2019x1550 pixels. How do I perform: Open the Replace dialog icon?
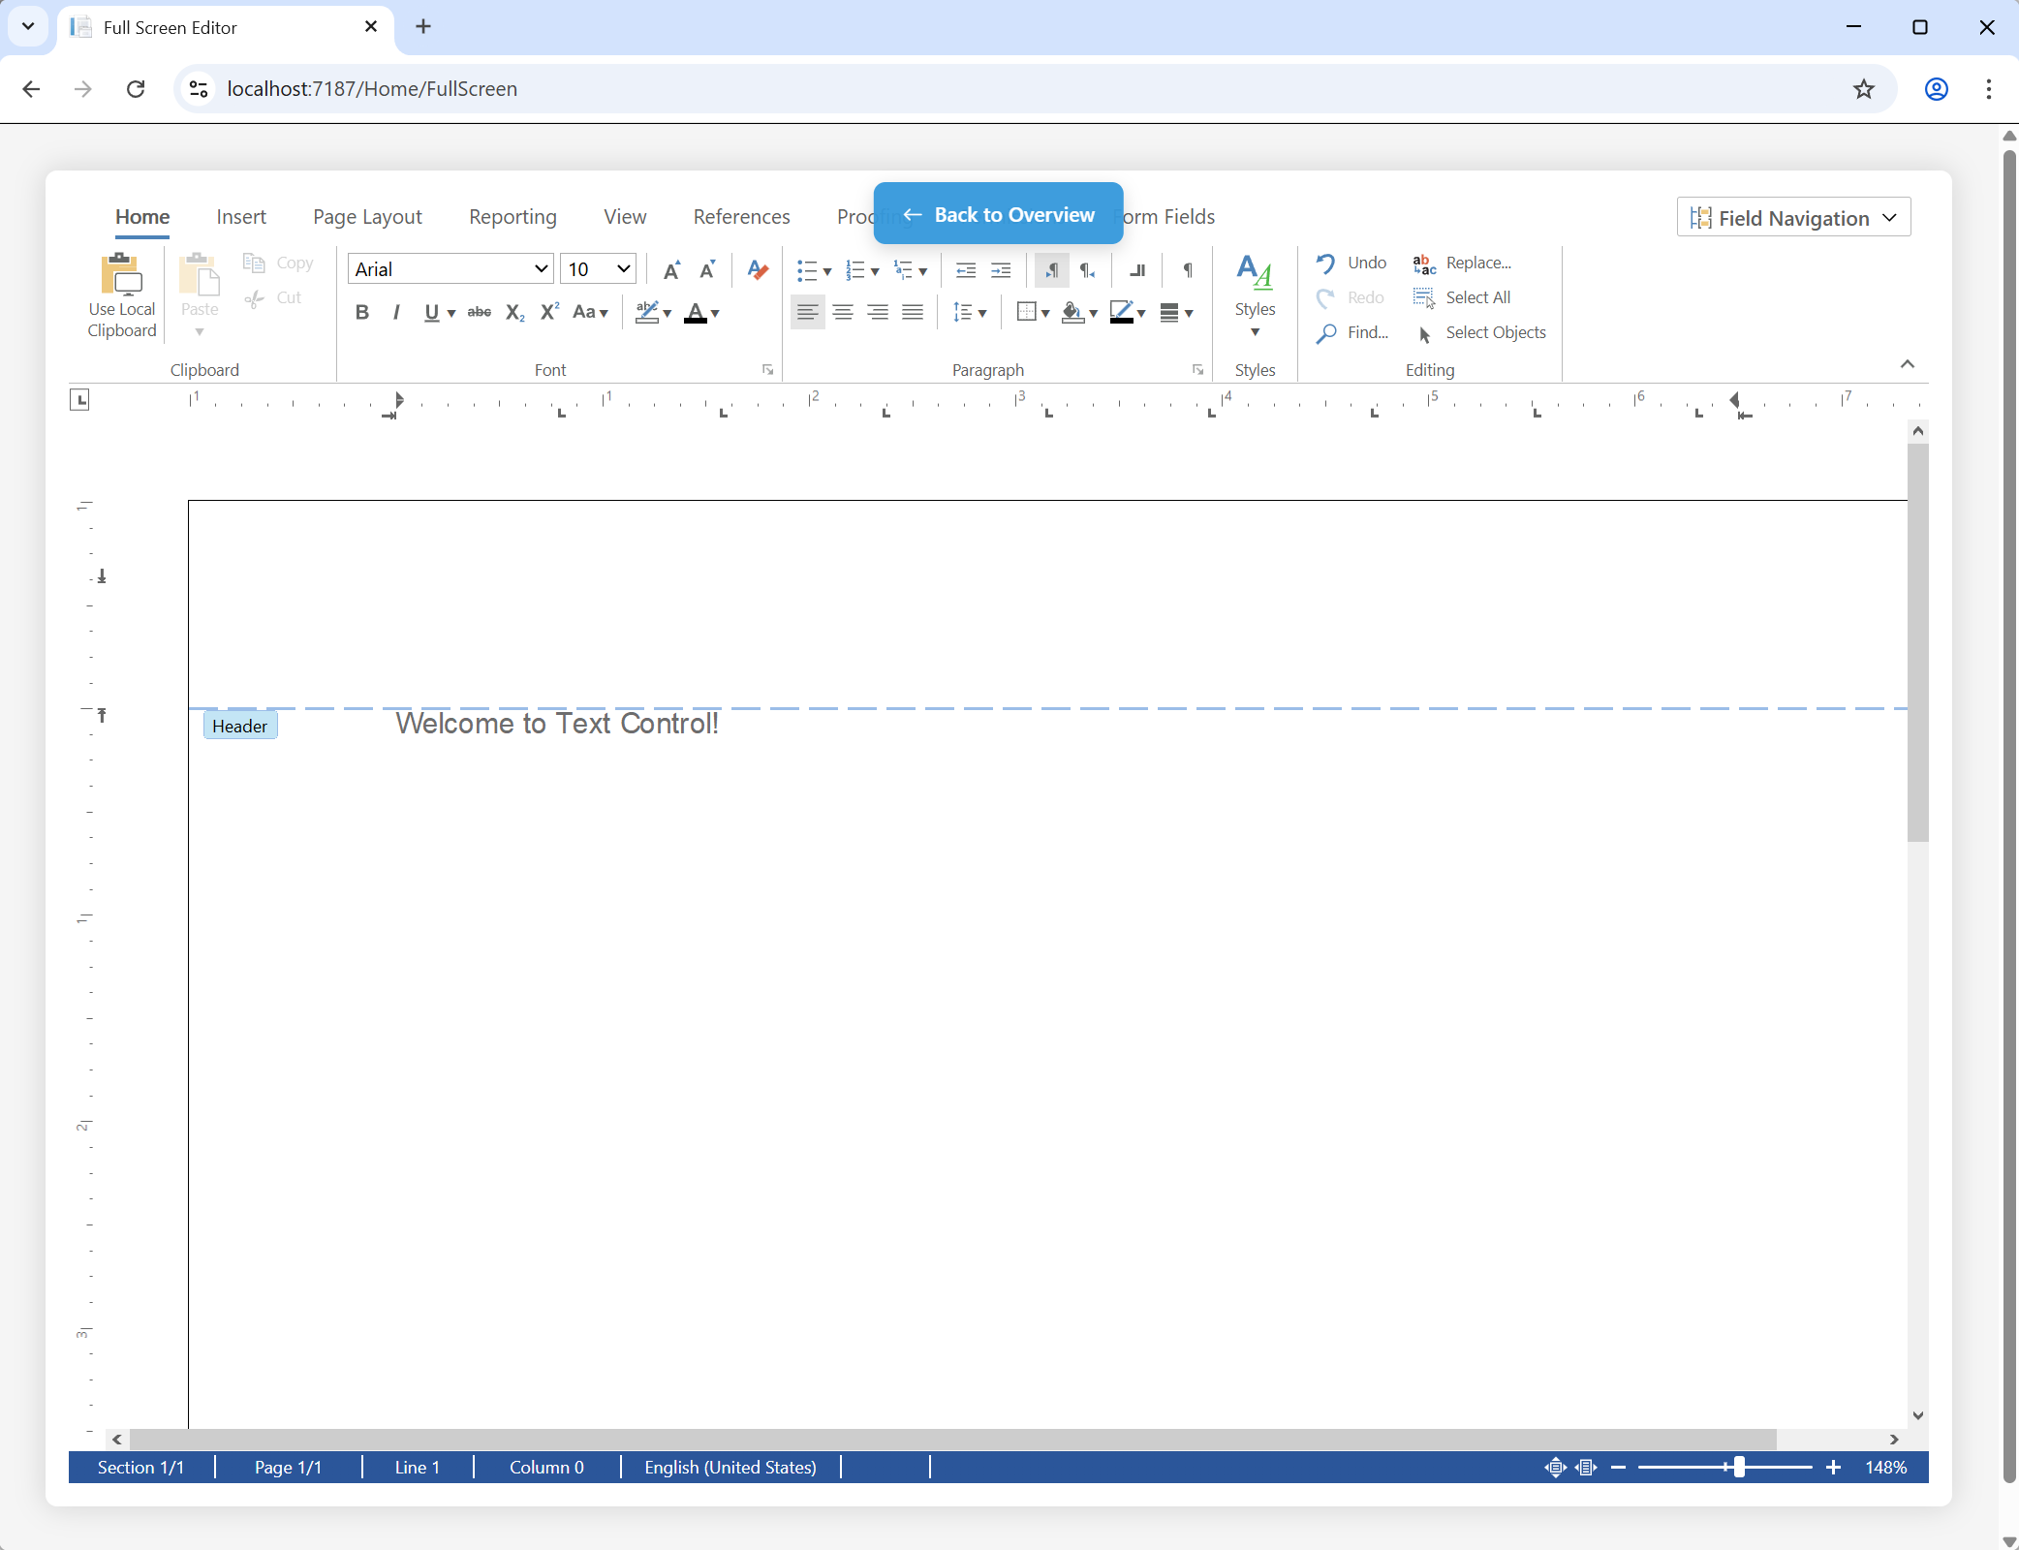click(1423, 263)
